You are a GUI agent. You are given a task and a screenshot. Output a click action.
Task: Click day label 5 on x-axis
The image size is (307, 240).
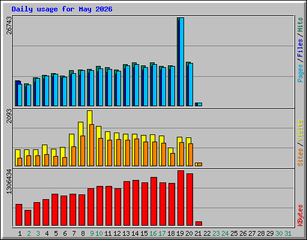56,233
